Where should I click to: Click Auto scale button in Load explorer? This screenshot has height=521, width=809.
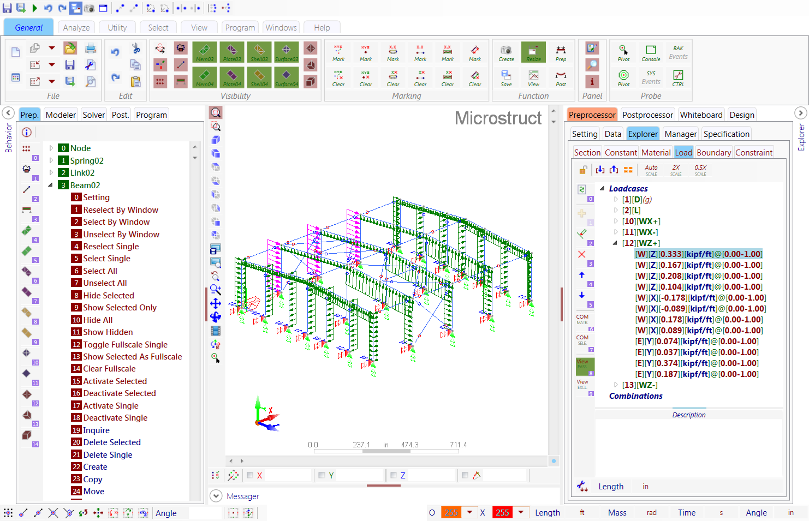coord(651,170)
